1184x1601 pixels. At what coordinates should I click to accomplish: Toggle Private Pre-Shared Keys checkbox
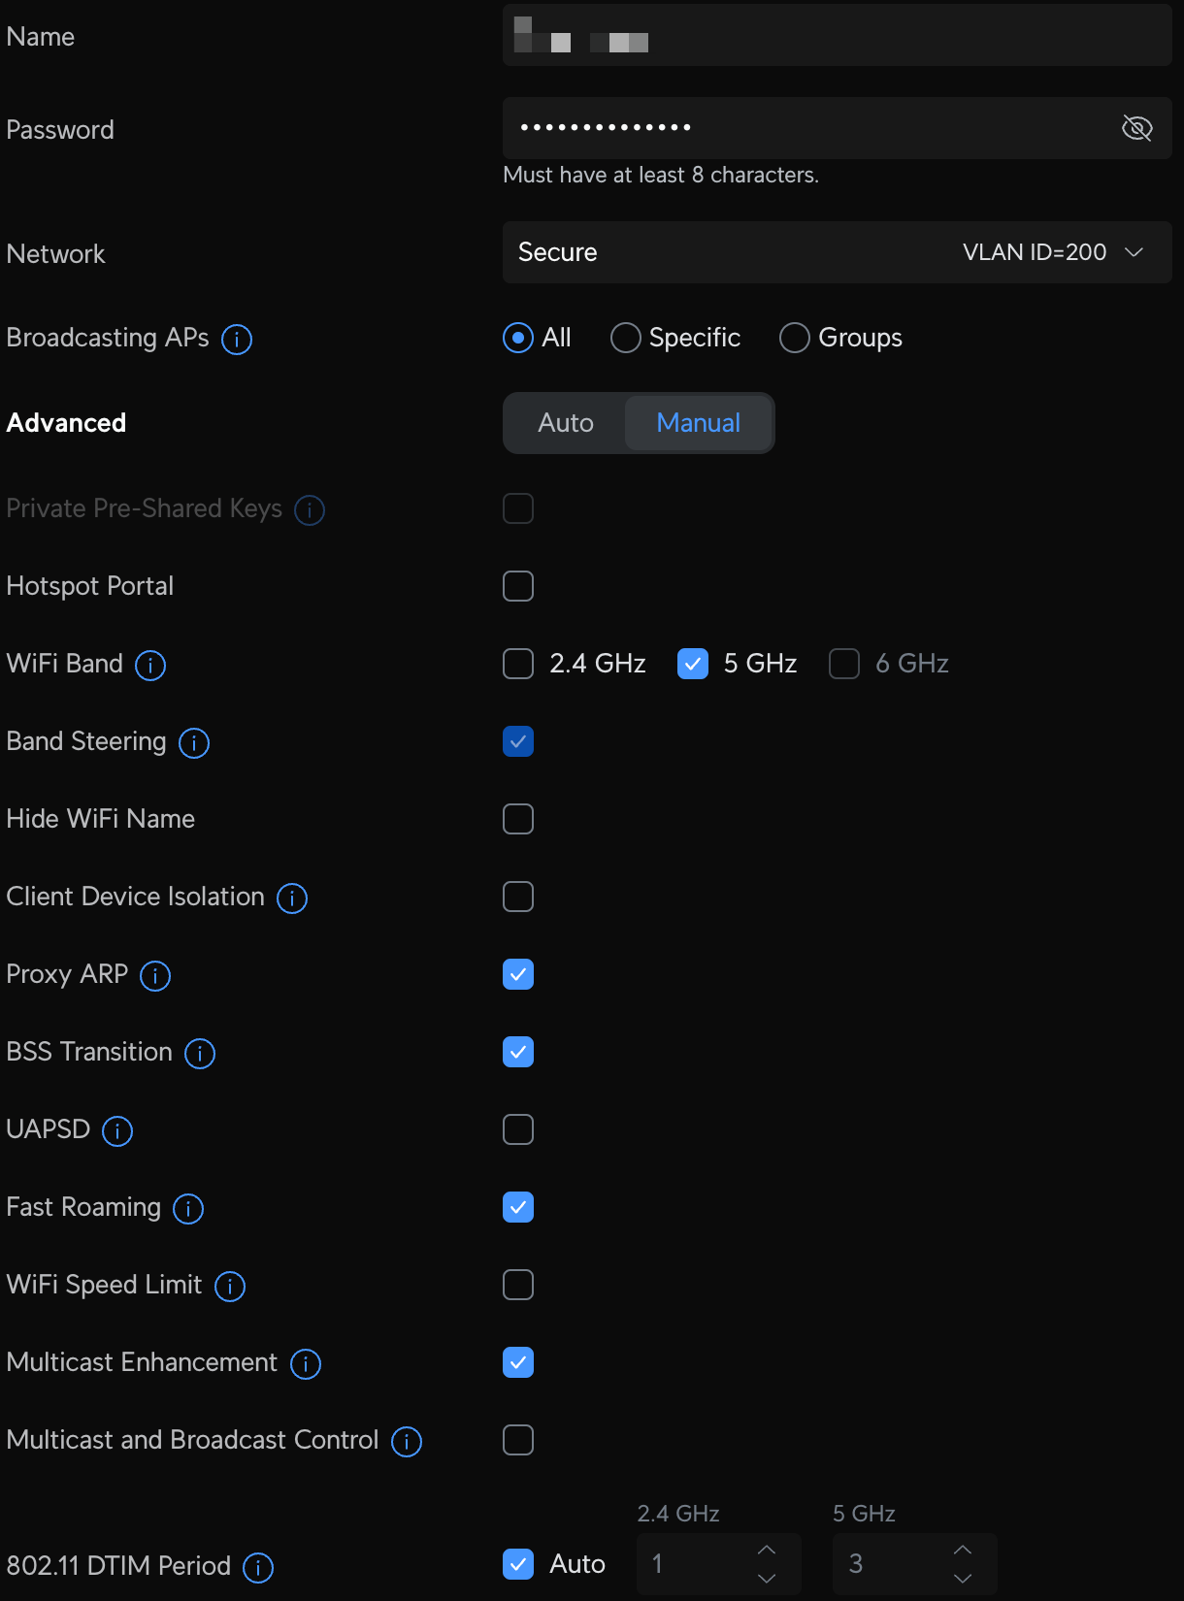[x=518, y=508]
